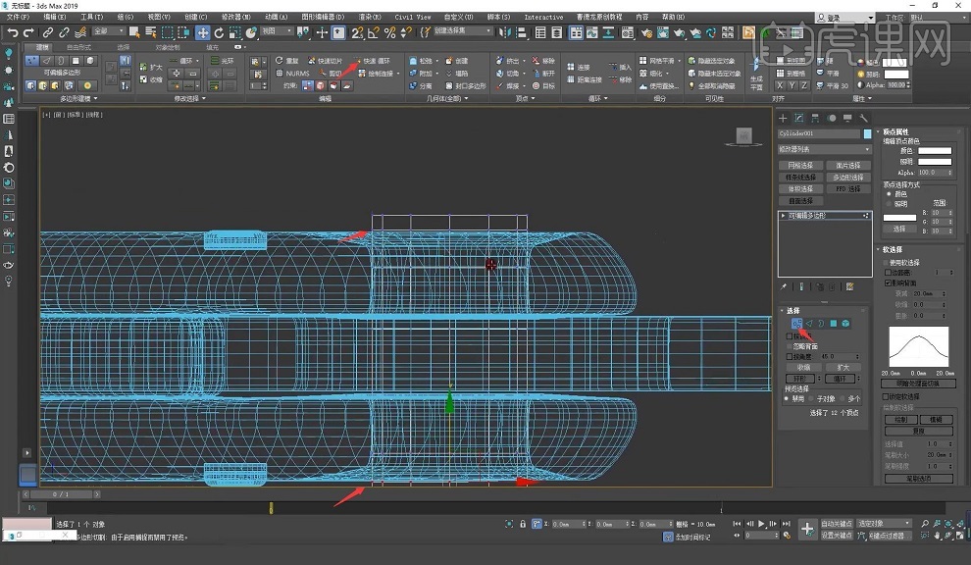Open the selection filter 全部 dropdown
971x565 pixels.
tap(108, 32)
